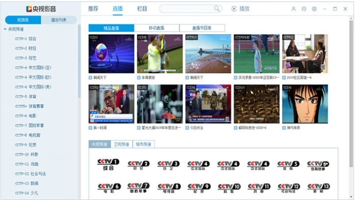Screen dimensions: 355x200
Task: Open the history clock icon
Action: pos(304,9)
